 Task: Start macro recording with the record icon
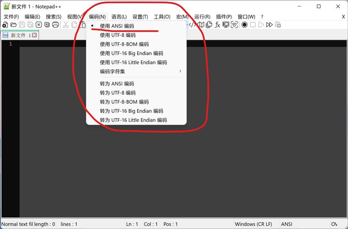coord(244,25)
